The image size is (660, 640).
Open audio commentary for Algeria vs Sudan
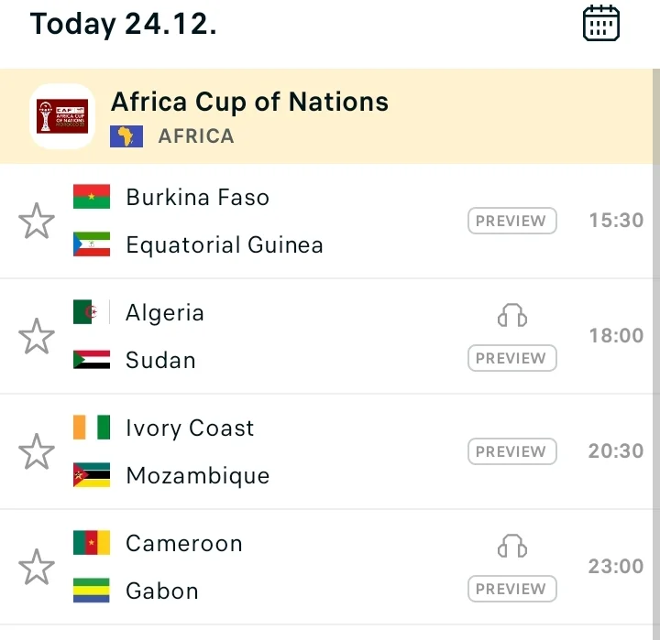pos(512,316)
